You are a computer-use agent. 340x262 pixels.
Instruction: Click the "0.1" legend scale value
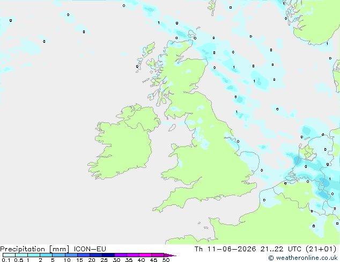coord(6,260)
